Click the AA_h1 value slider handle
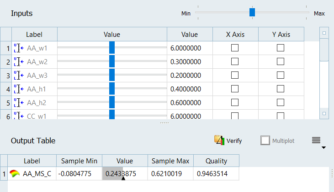Image resolution: width=334 pixels, height=192 pixels. (112, 88)
